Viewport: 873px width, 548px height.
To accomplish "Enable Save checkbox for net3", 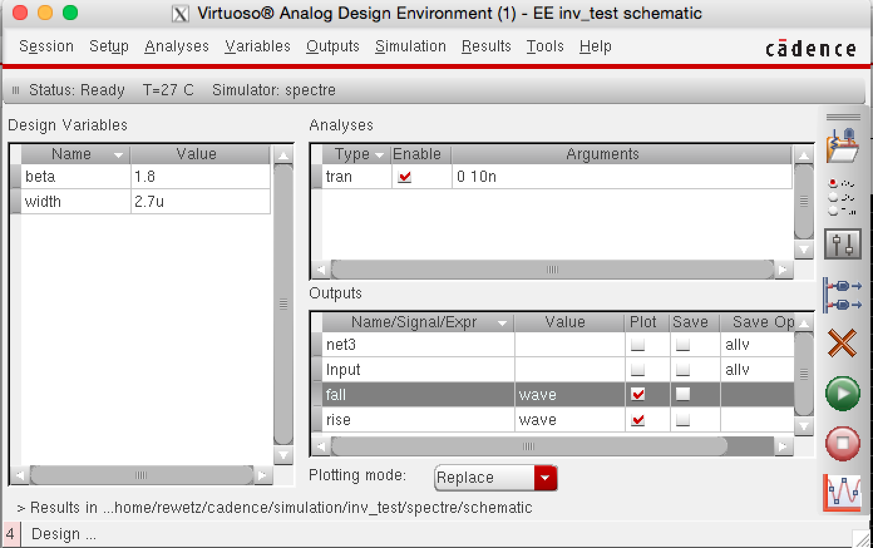I will 683,344.
